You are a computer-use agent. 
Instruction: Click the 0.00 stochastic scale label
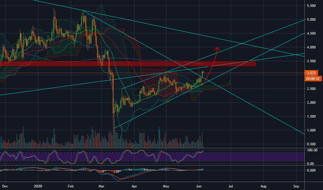[310, 164]
